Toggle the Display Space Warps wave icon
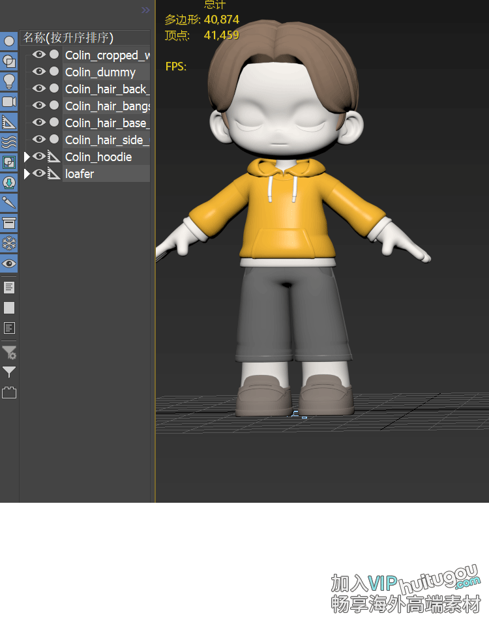The height and width of the screenshot is (626, 489). [9, 142]
